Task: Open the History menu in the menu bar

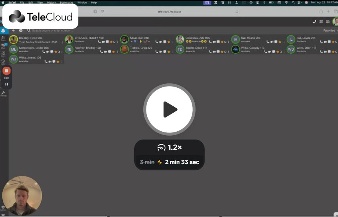Action: (51, 3)
